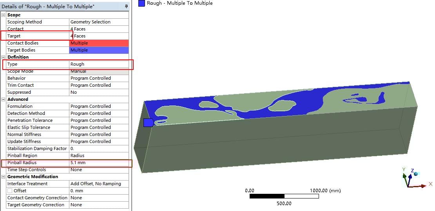Click the Details panel title bar
Image resolution: width=435 pixels, height=211 pixels.
65,6
